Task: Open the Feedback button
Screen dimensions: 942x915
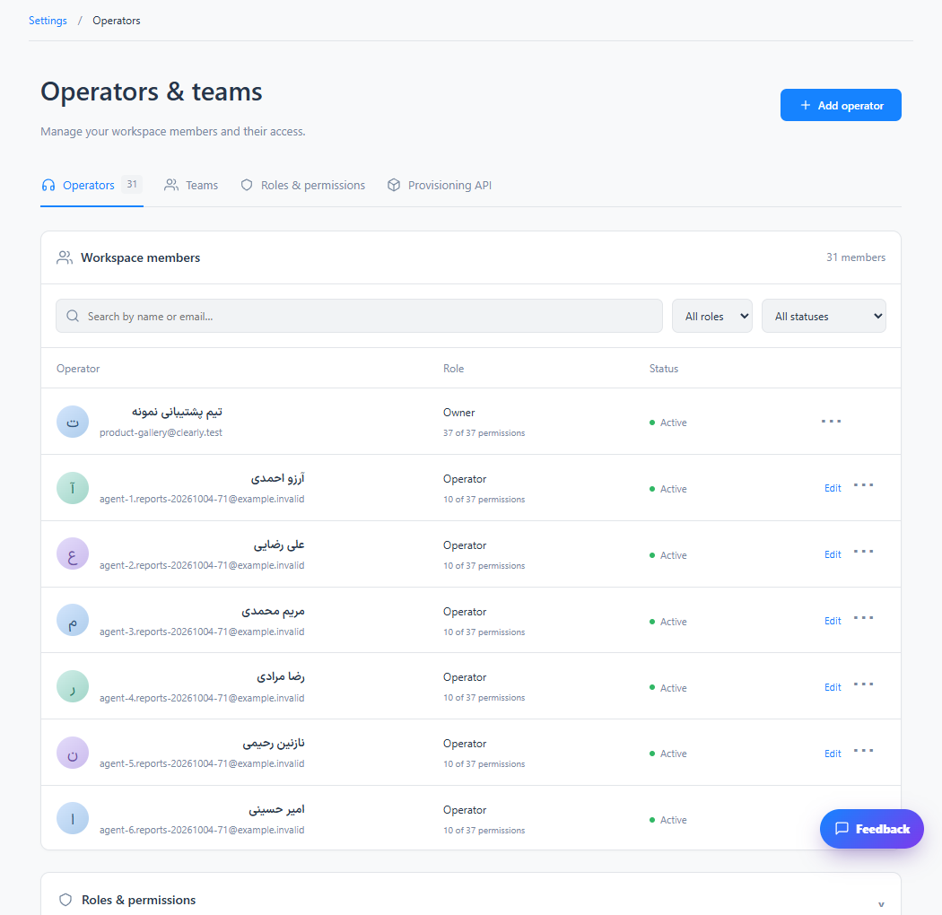Action: click(872, 829)
